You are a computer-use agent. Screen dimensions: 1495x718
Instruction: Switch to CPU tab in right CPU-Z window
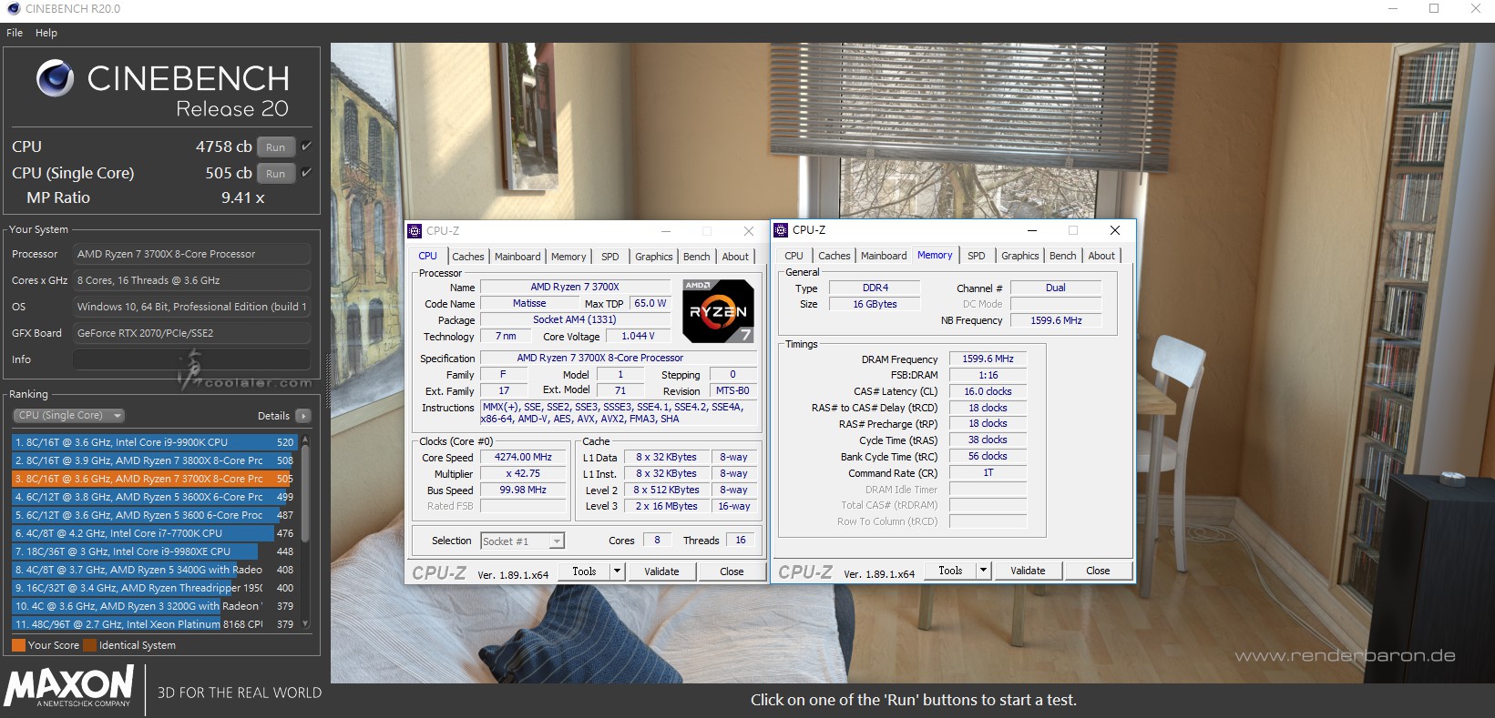click(x=794, y=256)
